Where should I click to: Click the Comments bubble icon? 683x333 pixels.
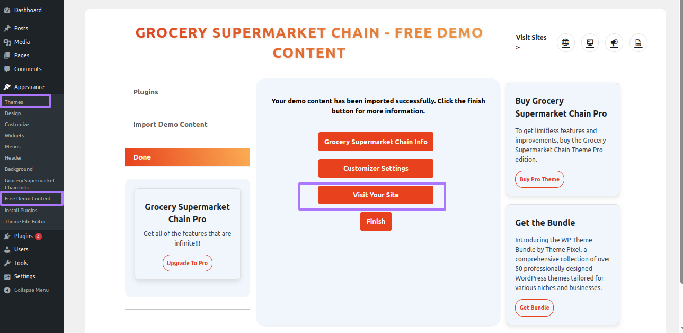[7, 69]
